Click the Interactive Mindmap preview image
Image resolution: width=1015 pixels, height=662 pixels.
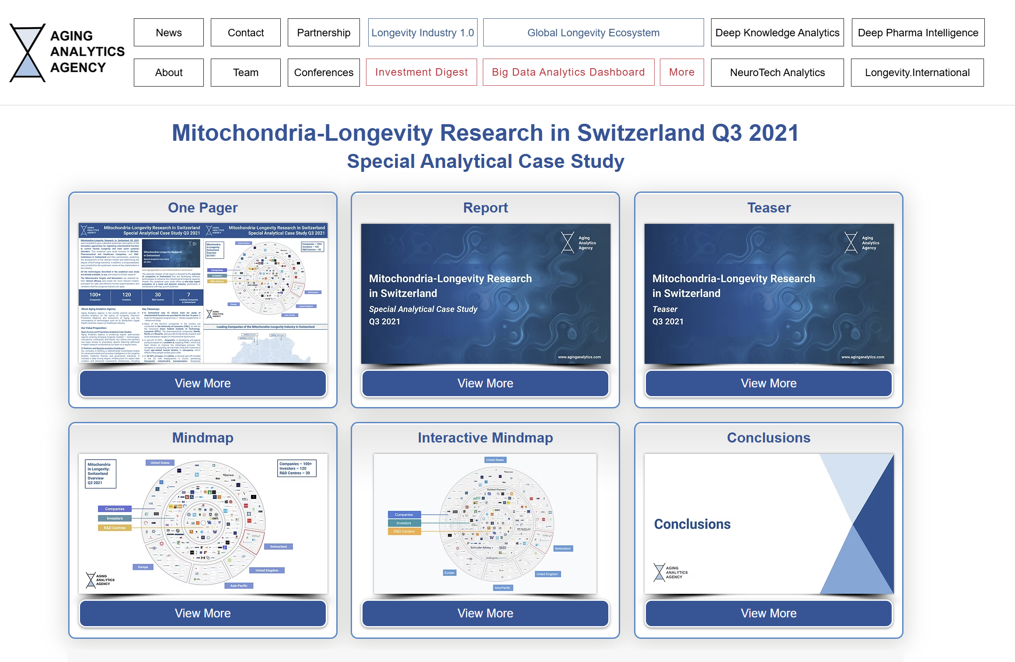[485, 523]
